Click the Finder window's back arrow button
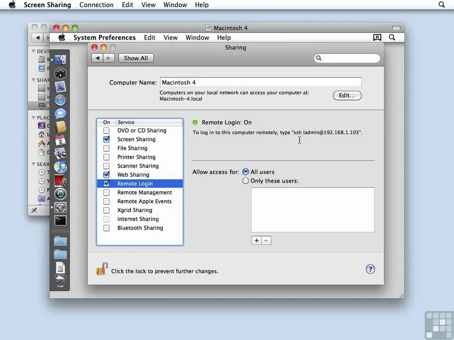This screenshot has width=454, height=340. coord(38,38)
